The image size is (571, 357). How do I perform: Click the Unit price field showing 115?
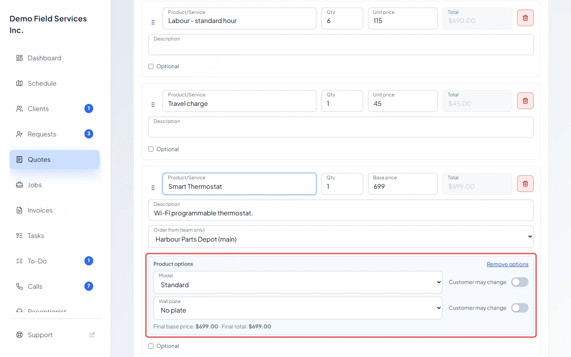[403, 19]
